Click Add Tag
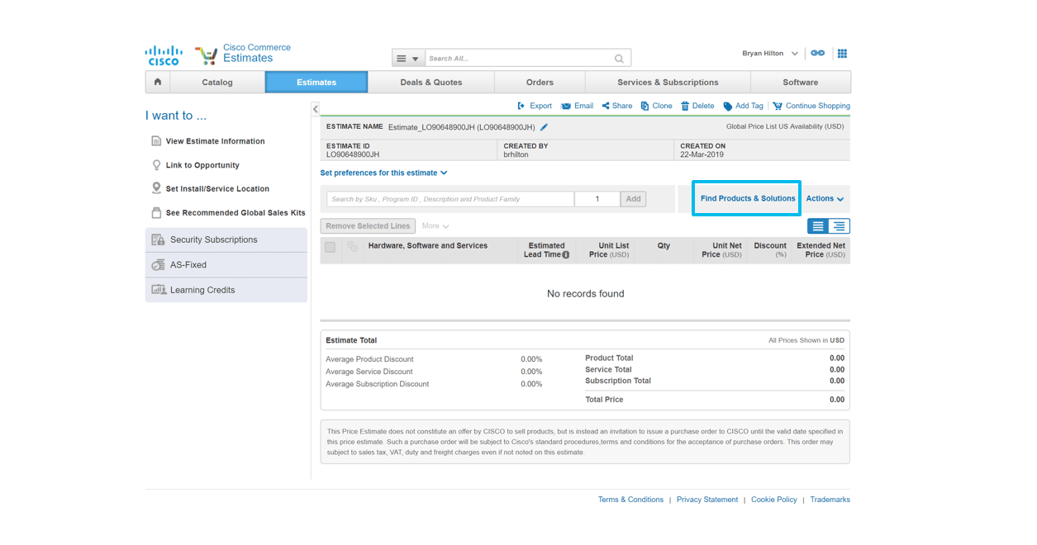Image resolution: width=1037 pixels, height=545 pixels. click(x=743, y=106)
